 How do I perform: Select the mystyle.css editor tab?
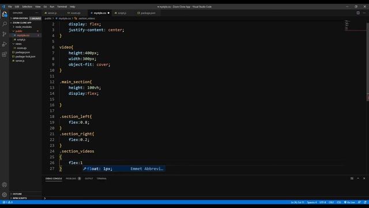coord(100,13)
